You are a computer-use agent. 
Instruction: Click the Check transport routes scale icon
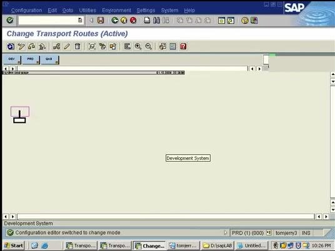pyautogui.click(x=31, y=46)
